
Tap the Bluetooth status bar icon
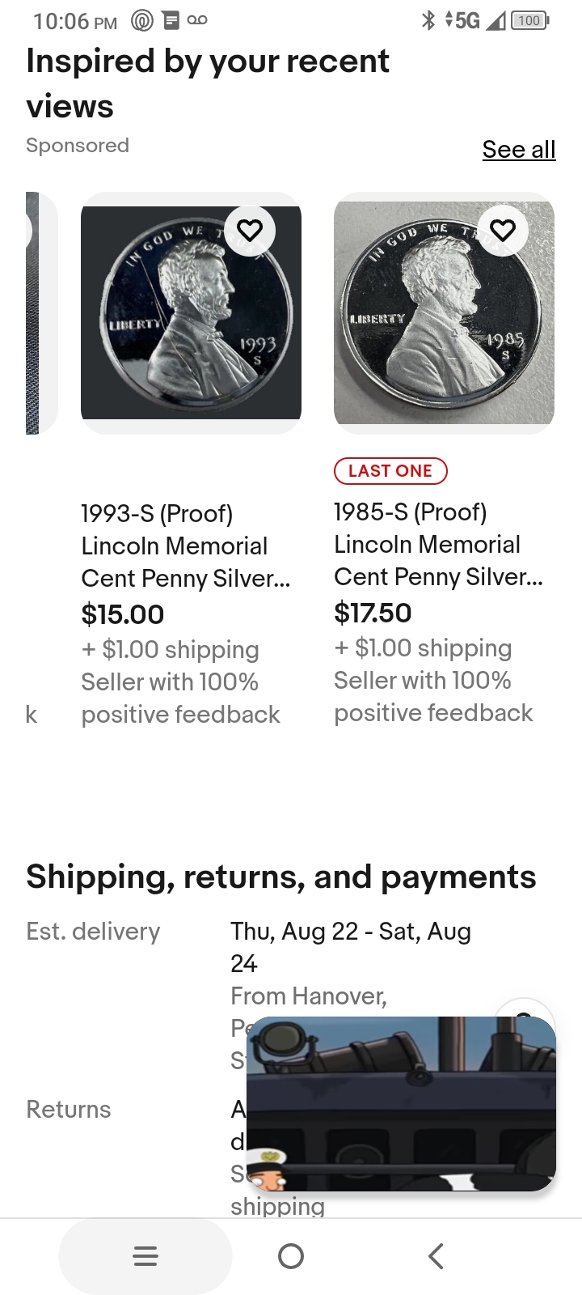428,20
